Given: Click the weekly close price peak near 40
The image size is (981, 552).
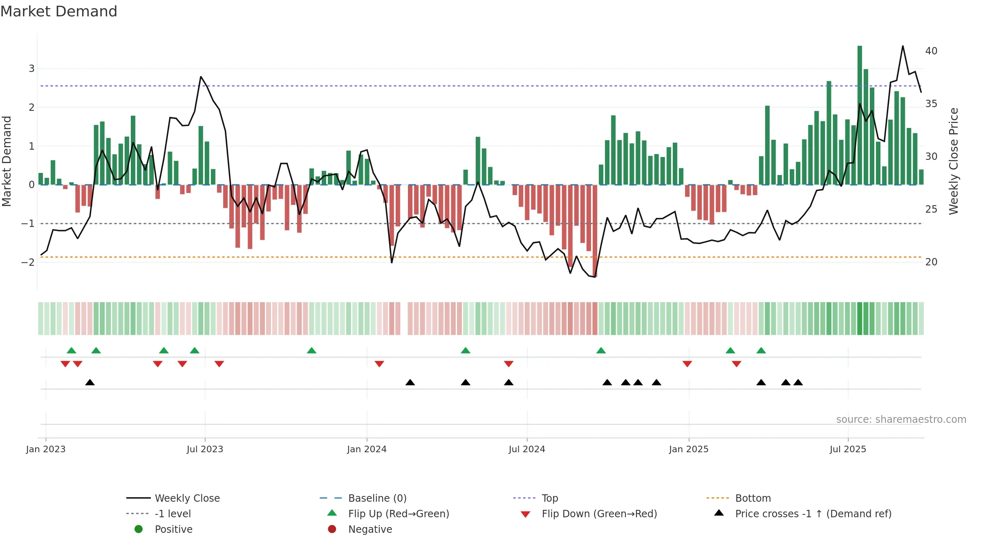Looking at the screenshot, I should pos(903,46).
